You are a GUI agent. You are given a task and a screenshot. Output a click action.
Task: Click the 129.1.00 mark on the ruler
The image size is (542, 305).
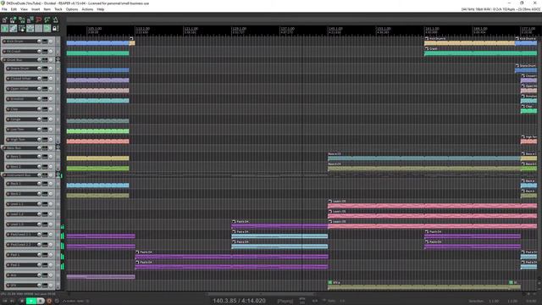[239, 28]
